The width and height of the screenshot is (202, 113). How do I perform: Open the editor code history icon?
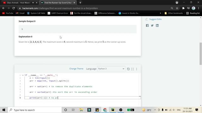click(x=128, y=69)
